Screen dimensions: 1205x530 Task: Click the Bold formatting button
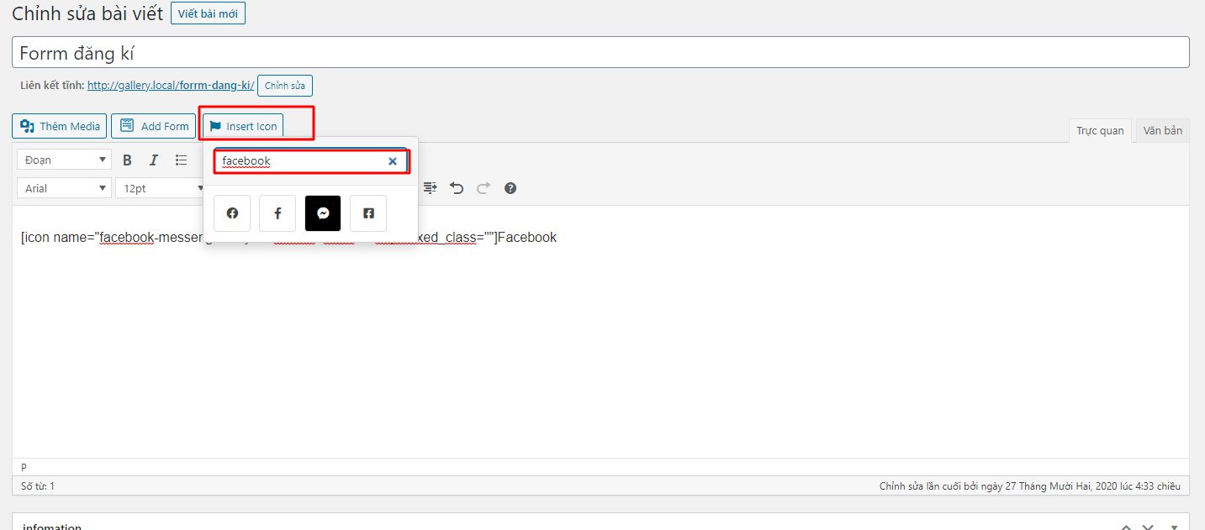[x=128, y=160]
